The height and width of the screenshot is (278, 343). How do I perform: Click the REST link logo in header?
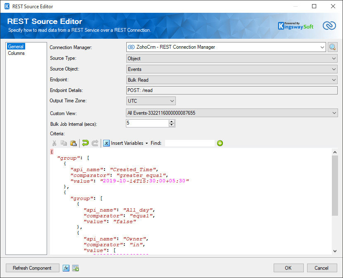[x=329, y=26]
